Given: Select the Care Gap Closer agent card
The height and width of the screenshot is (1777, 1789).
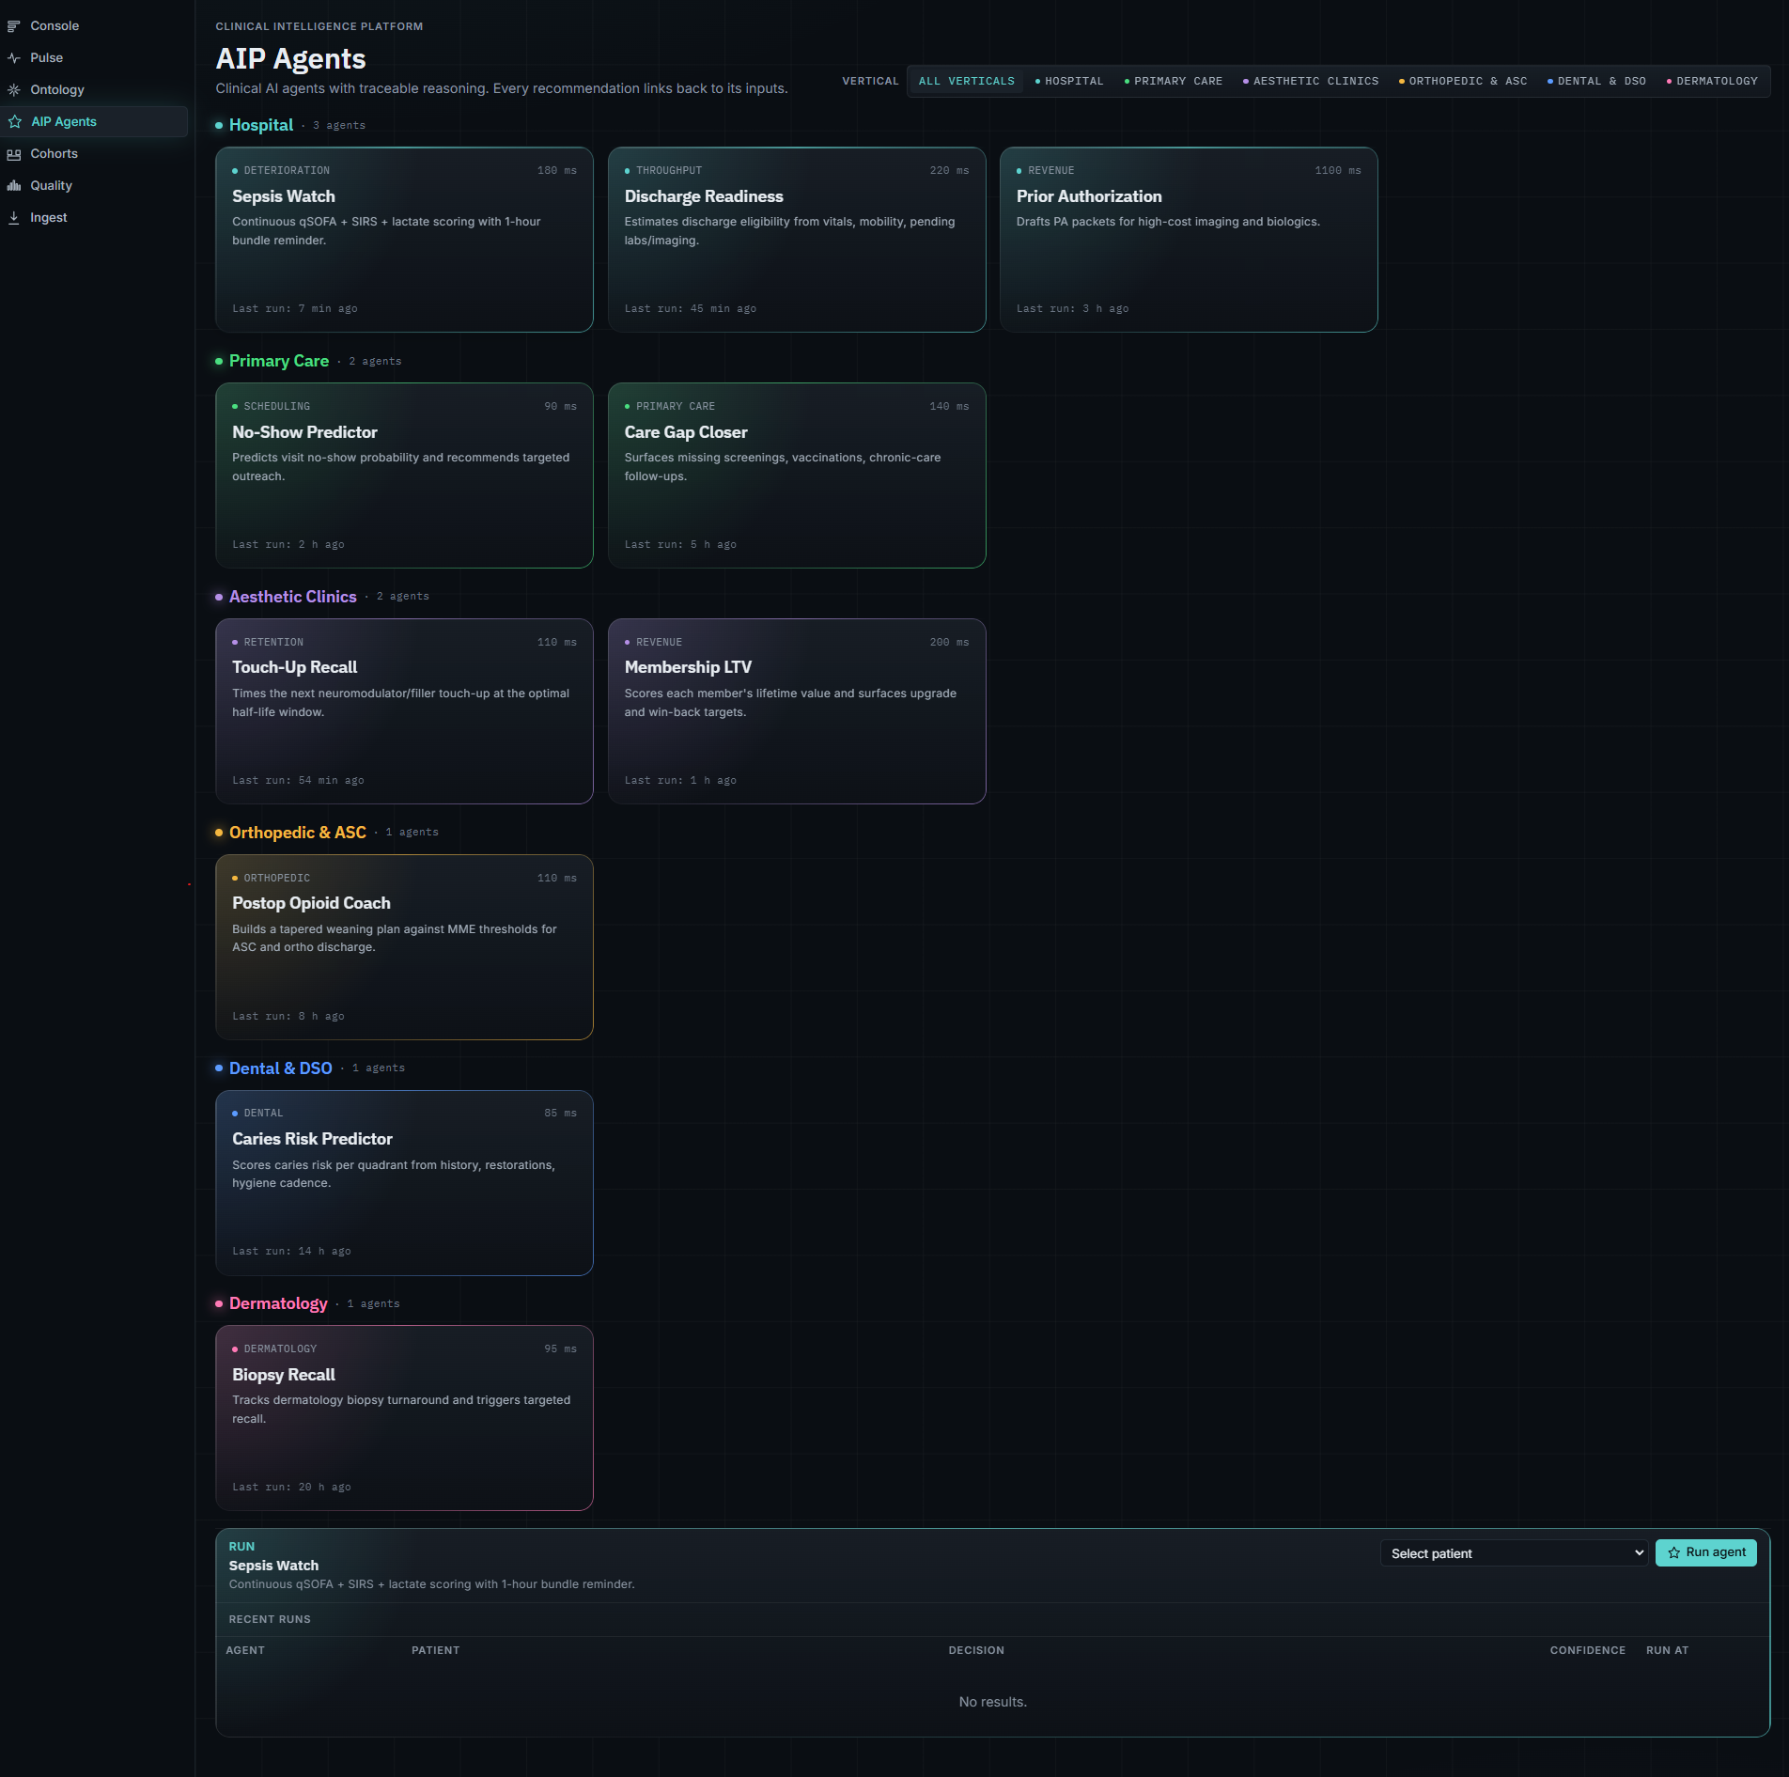Looking at the screenshot, I should click(x=797, y=475).
